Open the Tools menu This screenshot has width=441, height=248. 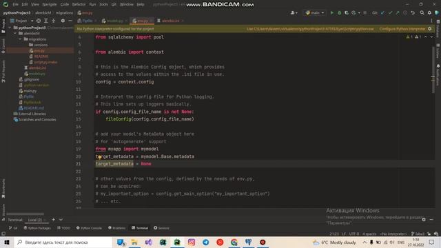pyautogui.click(x=103, y=5)
